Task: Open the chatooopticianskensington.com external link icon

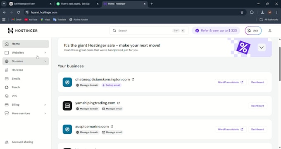Action: pos(133,79)
